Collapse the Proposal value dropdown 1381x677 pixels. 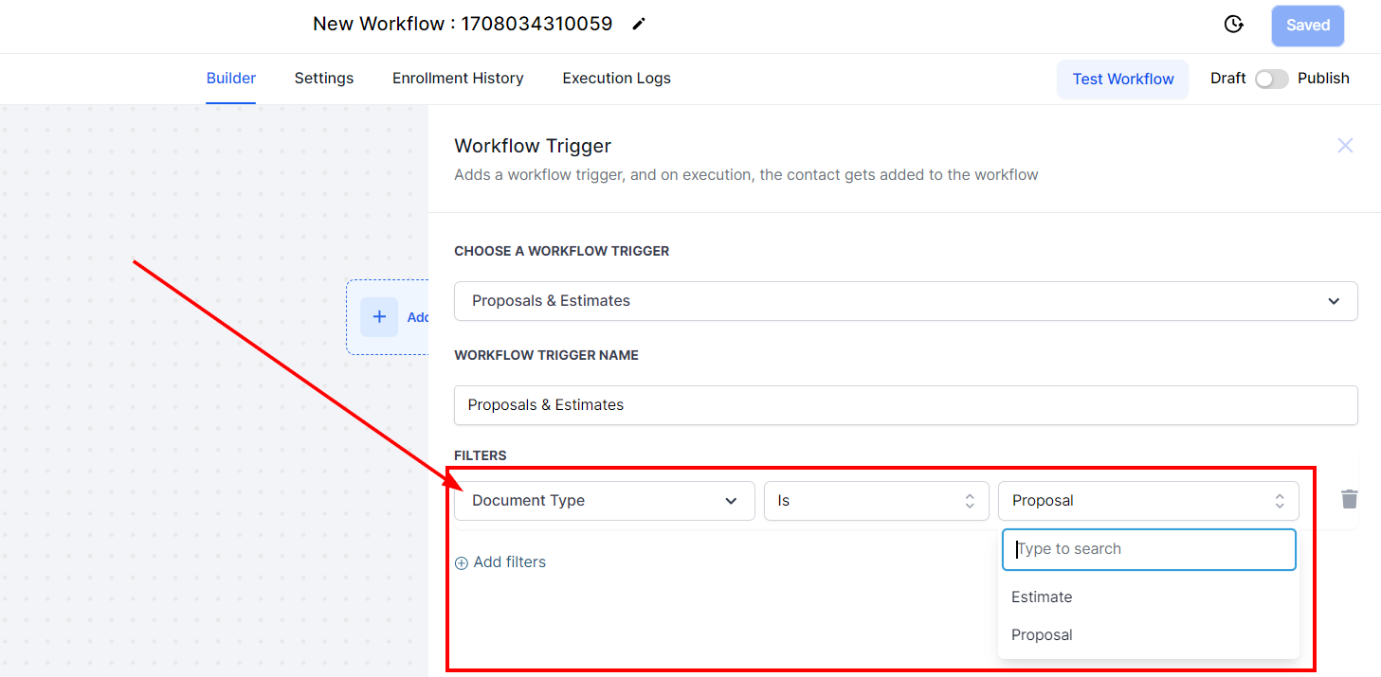click(x=1148, y=501)
